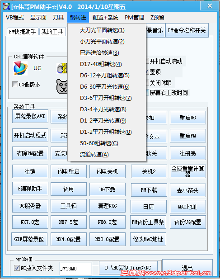Click PM下载 button

[x=149, y=190]
